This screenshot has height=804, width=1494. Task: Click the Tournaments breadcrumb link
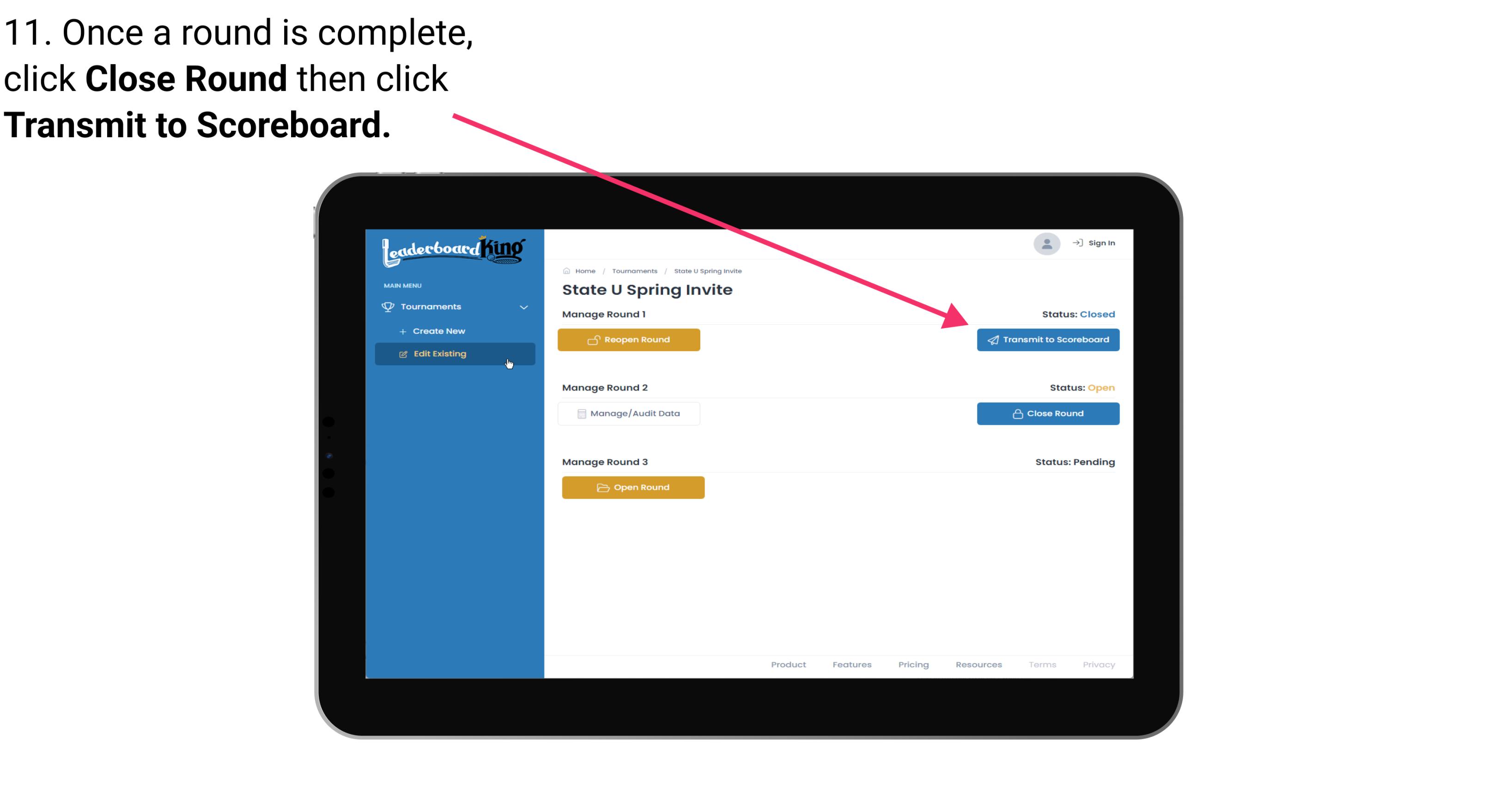[634, 270]
